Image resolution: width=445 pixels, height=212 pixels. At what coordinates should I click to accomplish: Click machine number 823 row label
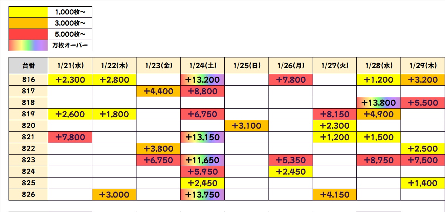pos(28,160)
